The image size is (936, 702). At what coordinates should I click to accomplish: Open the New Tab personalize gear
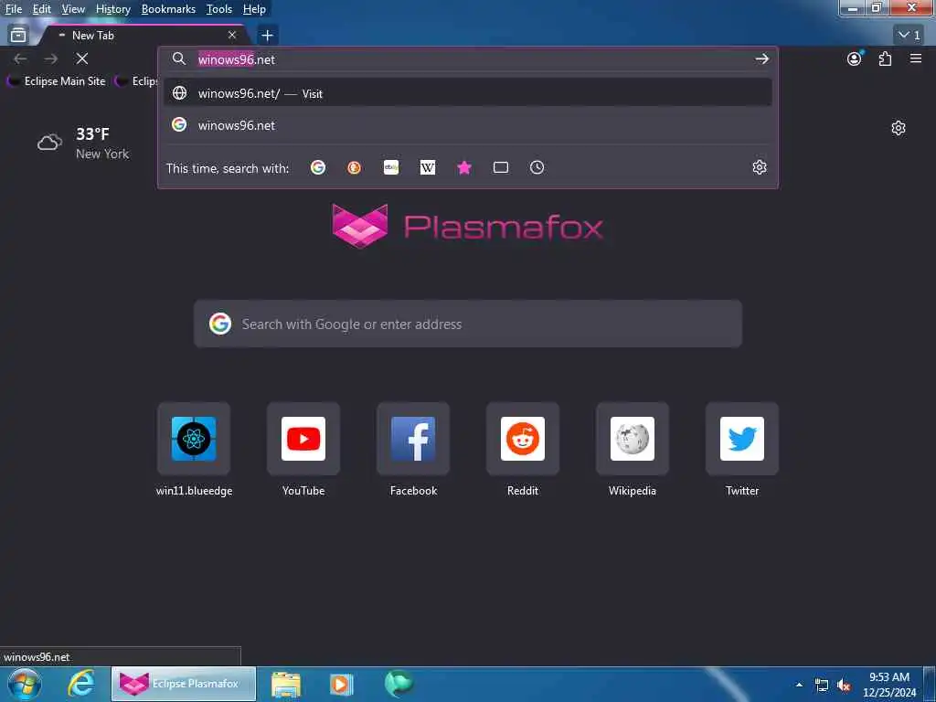899,128
